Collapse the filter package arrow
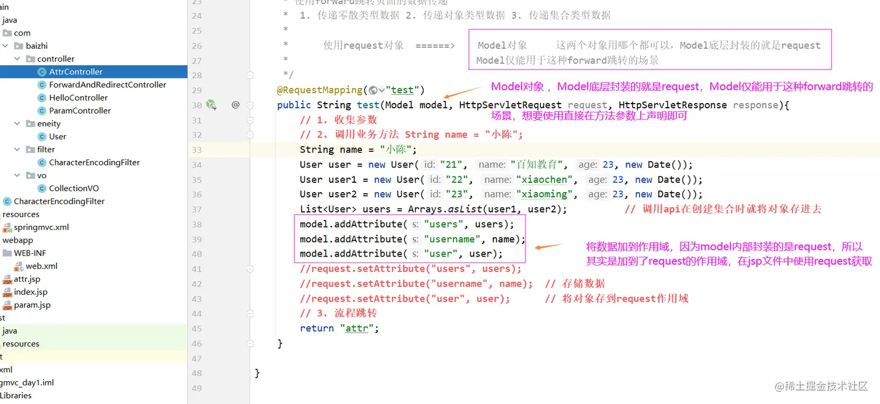Image resolution: width=880 pixels, height=404 pixels. point(17,149)
